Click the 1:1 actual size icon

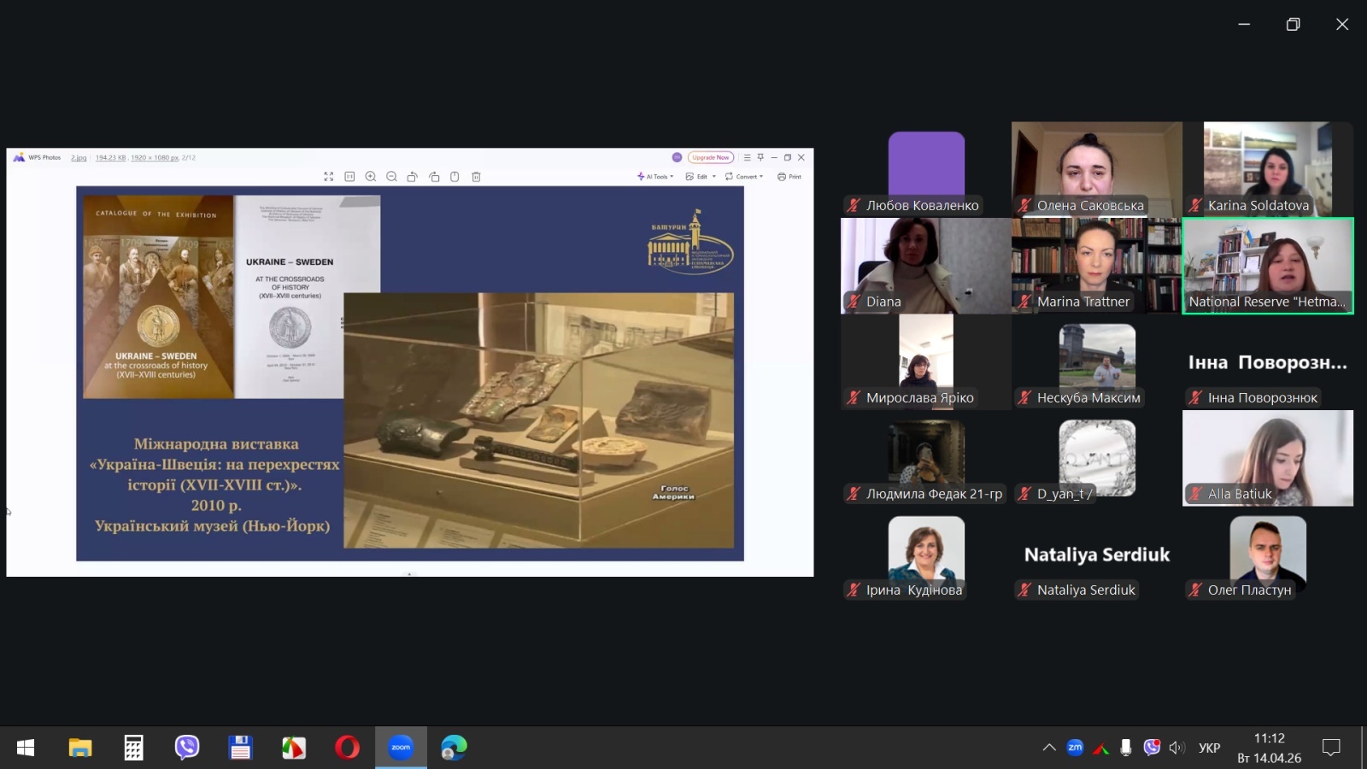pyautogui.click(x=349, y=177)
